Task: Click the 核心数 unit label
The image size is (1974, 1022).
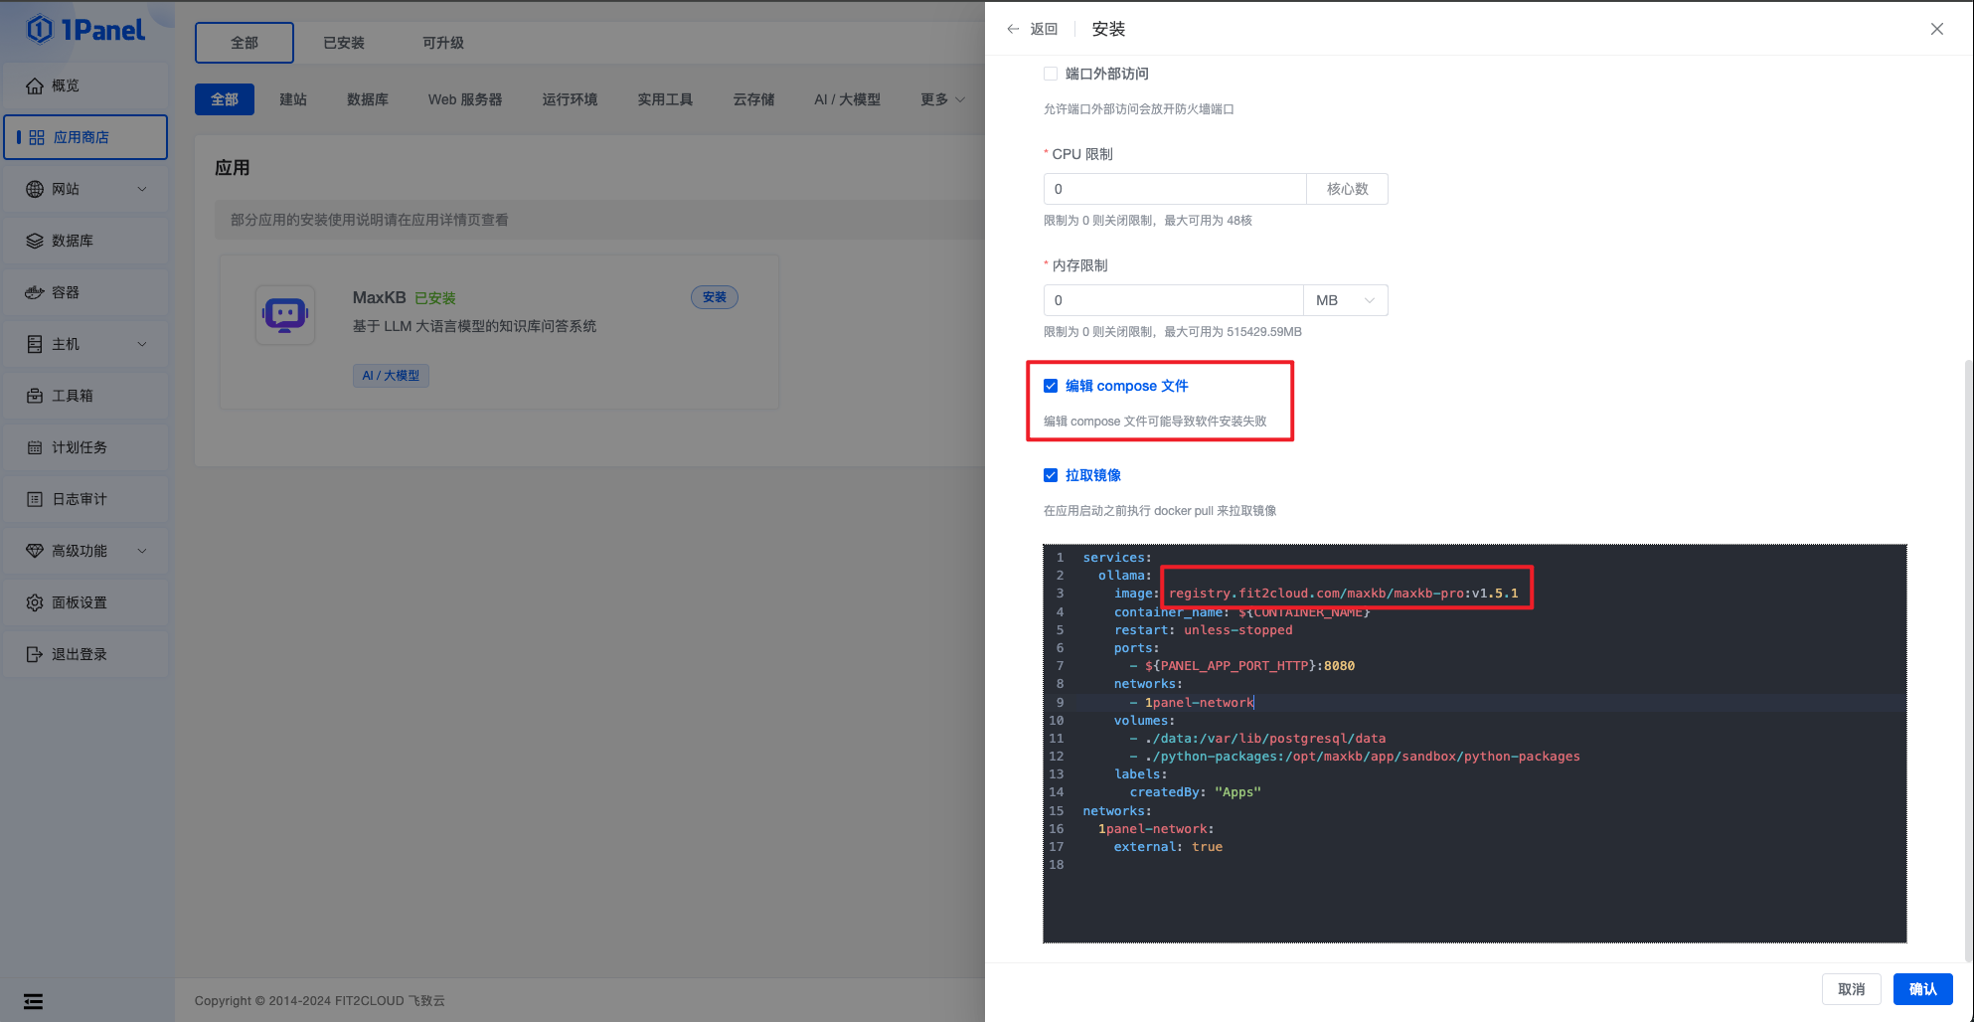Action: [1347, 189]
